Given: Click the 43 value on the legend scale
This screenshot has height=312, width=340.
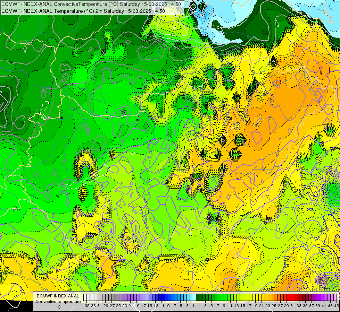Looking at the screenshot, I should [x=331, y=306].
